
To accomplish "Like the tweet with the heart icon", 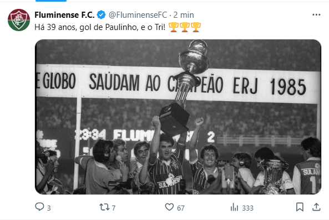I will (169, 207).
